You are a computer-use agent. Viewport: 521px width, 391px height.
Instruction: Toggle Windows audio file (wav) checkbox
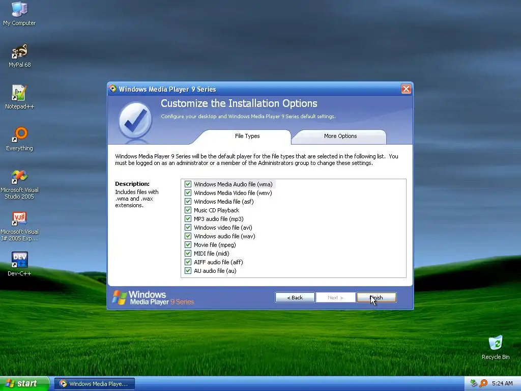(188, 236)
